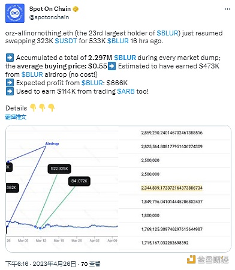Viewport: 235px width, 270px height.
Task: Open the Spot On Chain profile avatar
Action: pos(15,13)
